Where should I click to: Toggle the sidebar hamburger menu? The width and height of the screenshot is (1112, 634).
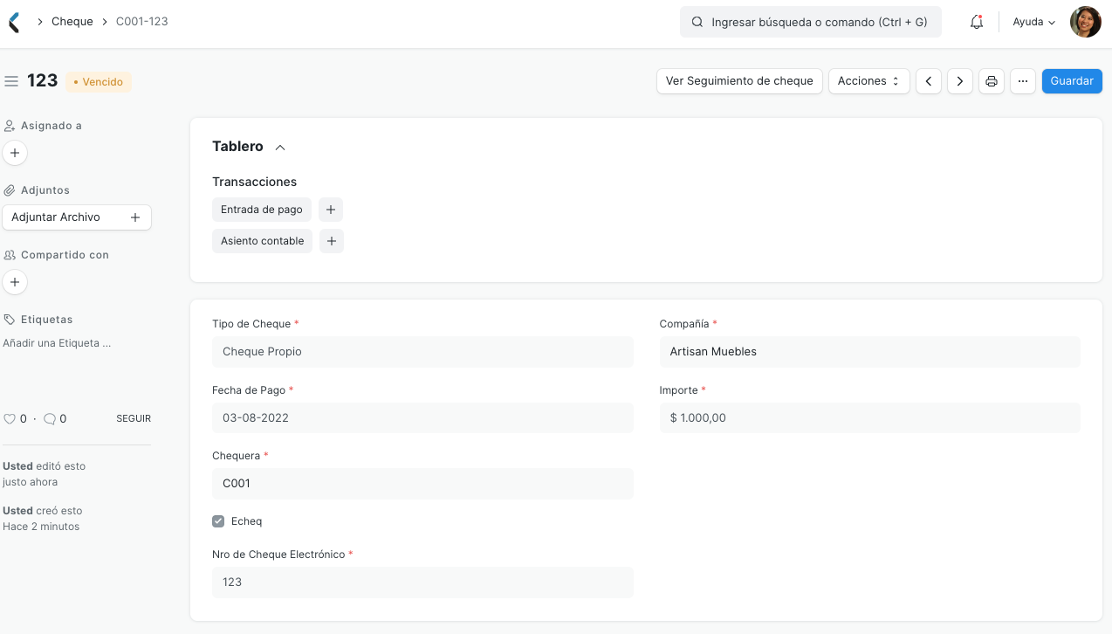tap(11, 81)
